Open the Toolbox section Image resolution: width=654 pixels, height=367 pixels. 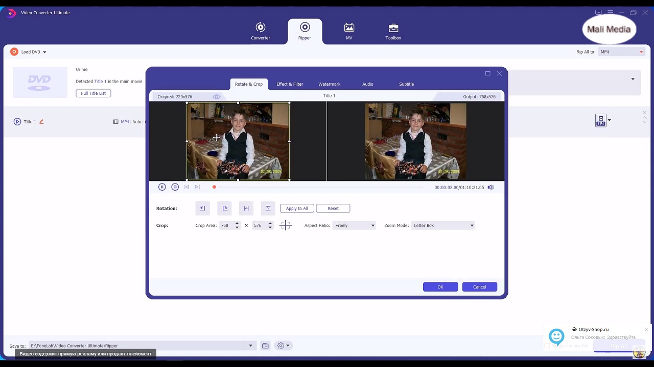pos(393,32)
